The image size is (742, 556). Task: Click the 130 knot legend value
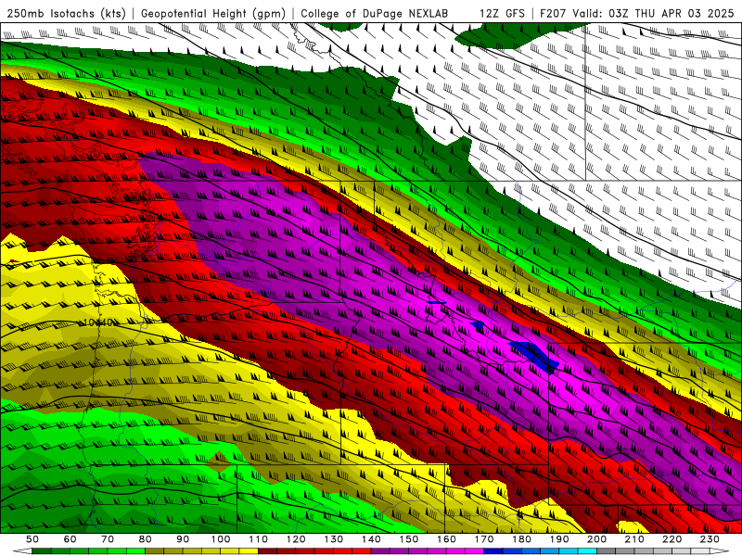click(334, 539)
